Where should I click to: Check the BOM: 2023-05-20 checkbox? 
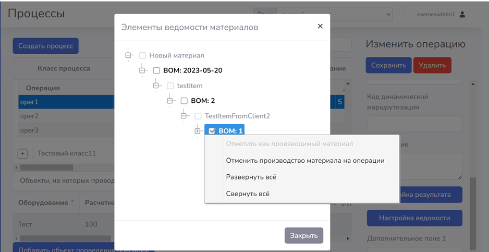tap(156, 70)
